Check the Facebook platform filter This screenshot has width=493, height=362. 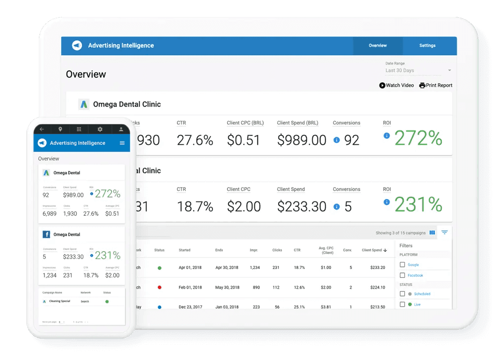pyautogui.click(x=402, y=275)
